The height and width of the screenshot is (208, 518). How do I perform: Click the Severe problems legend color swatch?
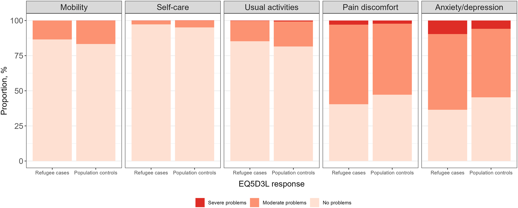200,203
